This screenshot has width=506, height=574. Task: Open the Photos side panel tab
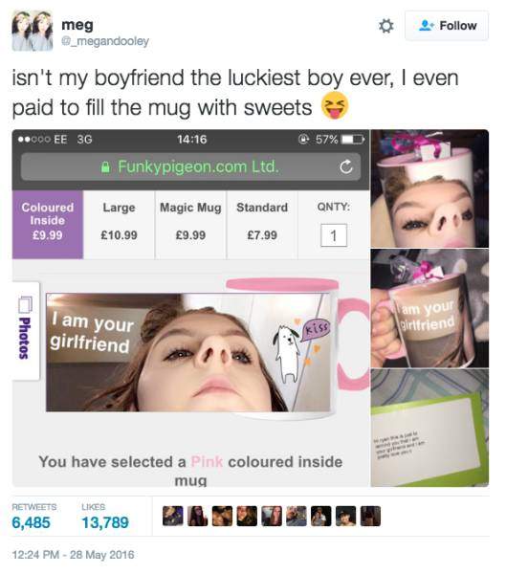[25, 331]
